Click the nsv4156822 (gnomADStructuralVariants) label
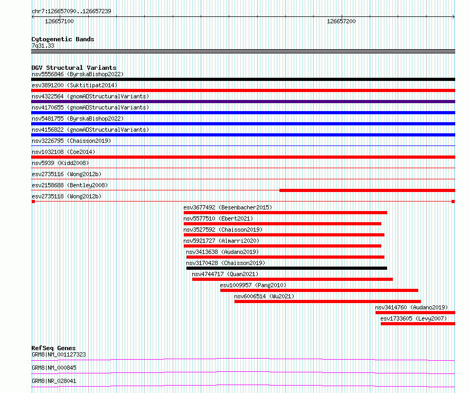Screen dimensions: 470x393 (x=90, y=130)
